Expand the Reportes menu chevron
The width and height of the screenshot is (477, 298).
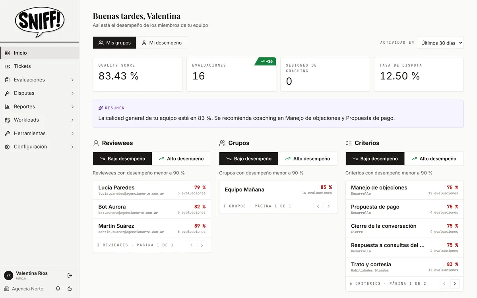click(72, 106)
